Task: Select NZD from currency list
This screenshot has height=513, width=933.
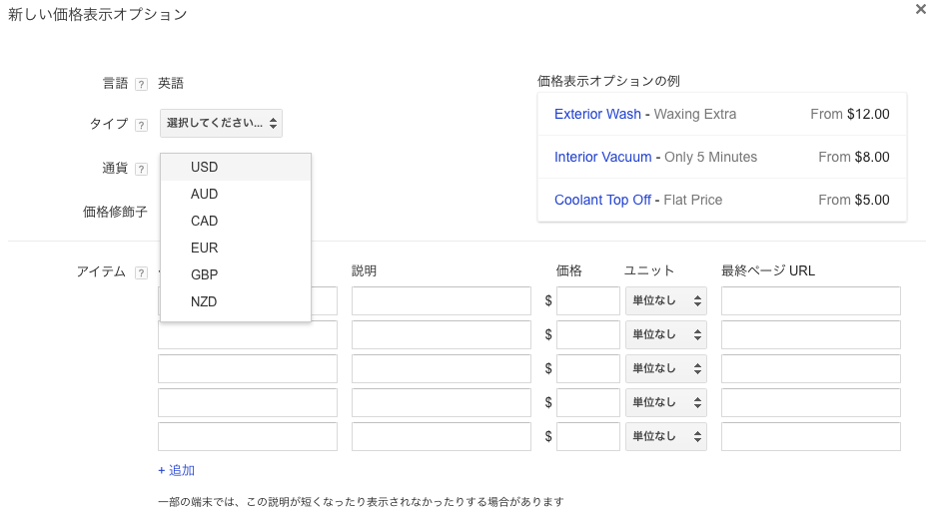Action: click(236, 301)
